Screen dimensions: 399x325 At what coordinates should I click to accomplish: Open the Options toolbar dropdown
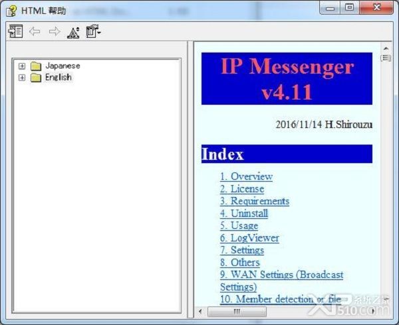pos(93,31)
